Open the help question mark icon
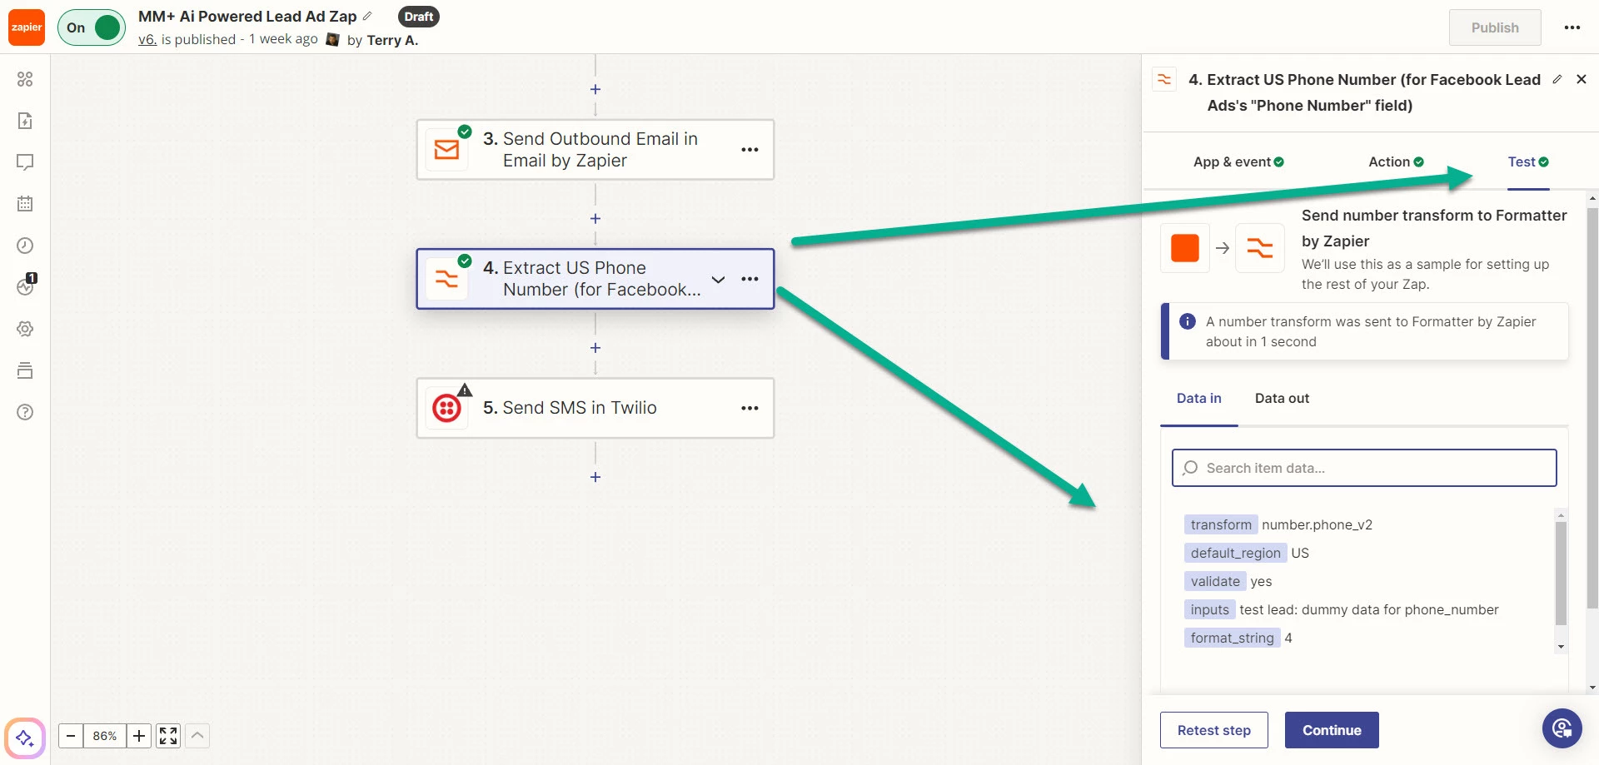1599x765 pixels. [x=25, y=412]
